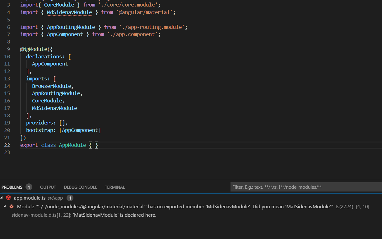Click the src\app path label

(x=55, y=198)
